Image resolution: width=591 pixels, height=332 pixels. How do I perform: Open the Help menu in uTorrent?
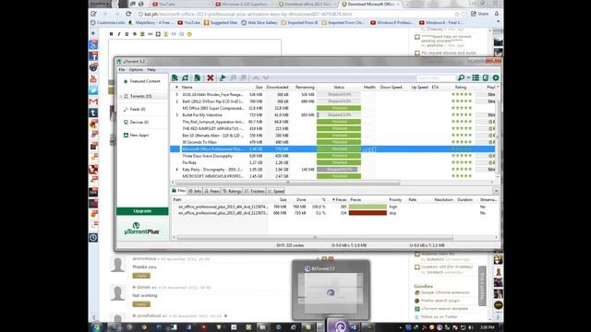click(x=151, y=70)
